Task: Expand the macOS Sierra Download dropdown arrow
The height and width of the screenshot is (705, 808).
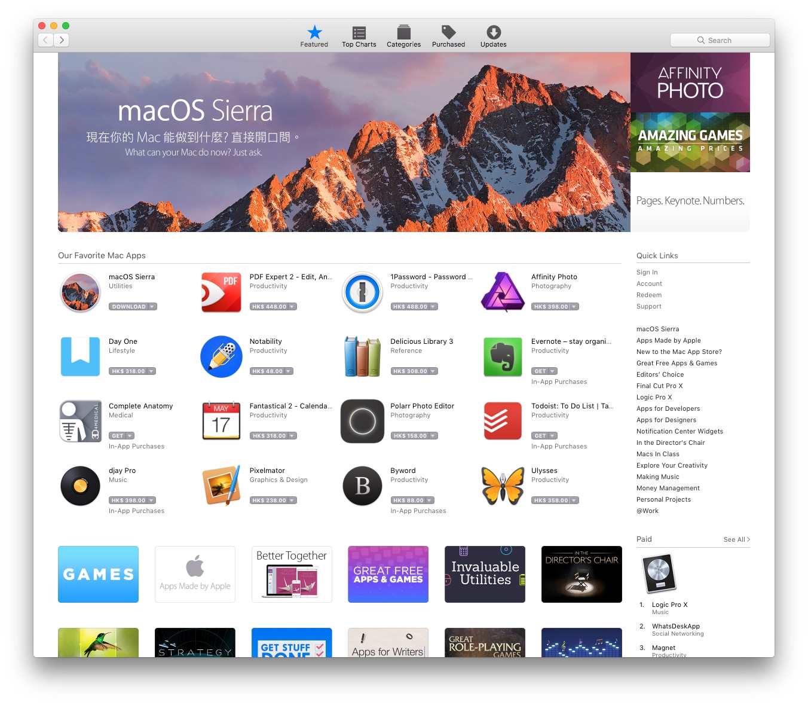Action: (x=152, y=307)
